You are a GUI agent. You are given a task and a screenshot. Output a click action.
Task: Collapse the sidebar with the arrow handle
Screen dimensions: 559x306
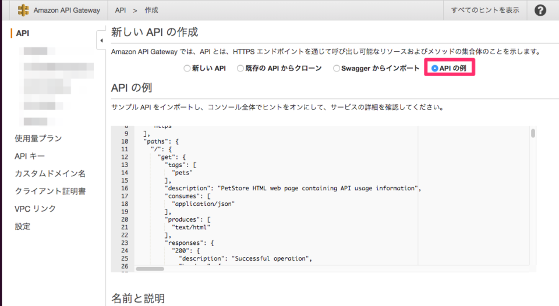[x=101, y=40]
